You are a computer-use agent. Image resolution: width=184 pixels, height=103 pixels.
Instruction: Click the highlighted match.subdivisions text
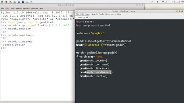(x=99, y=72)
